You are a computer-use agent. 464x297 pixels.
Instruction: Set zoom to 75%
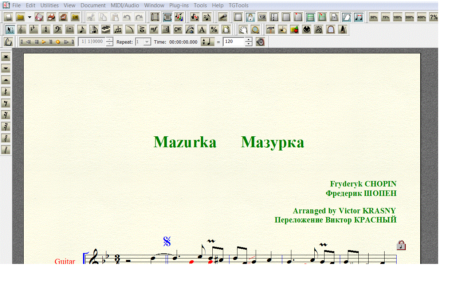pyautogui.click(x=385, y=17)
